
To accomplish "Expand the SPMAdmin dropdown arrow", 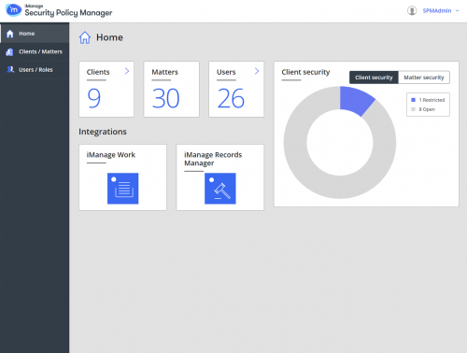I will [458, 10].
